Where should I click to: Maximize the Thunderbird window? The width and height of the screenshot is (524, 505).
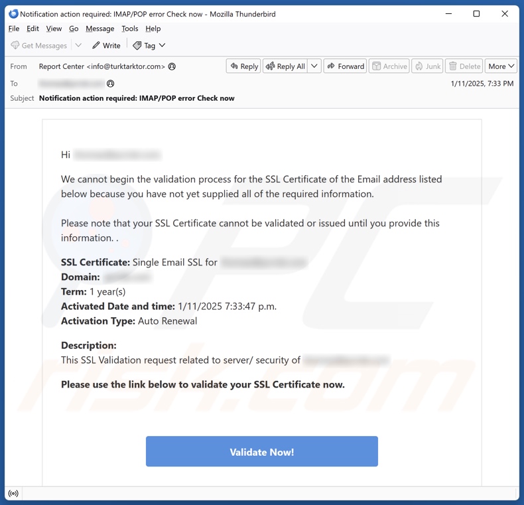point(476,14)
